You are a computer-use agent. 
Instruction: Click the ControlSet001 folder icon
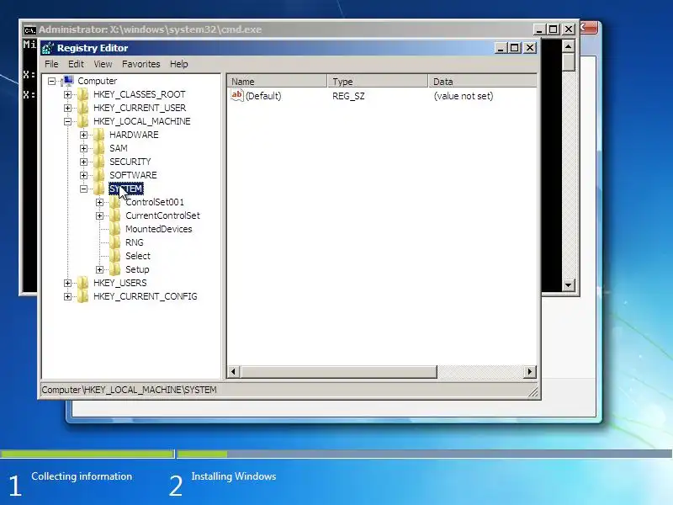(x=114, y=202)
